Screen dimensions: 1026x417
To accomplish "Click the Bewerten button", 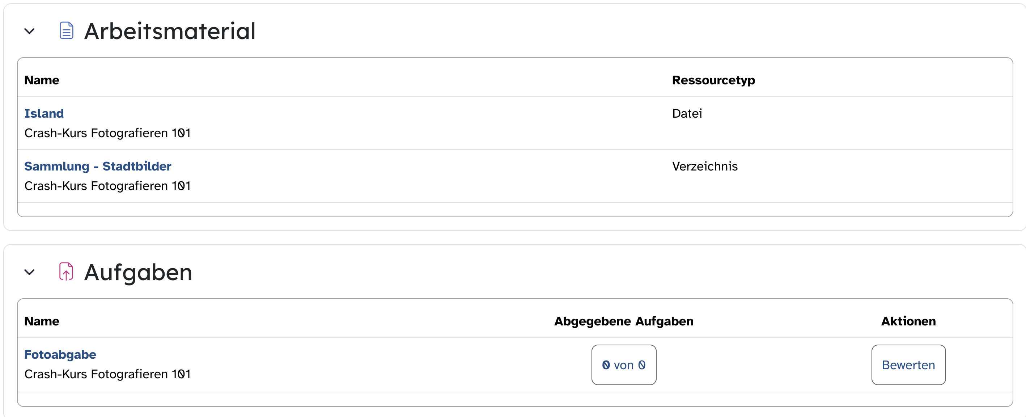I will (x=908, y=365).
